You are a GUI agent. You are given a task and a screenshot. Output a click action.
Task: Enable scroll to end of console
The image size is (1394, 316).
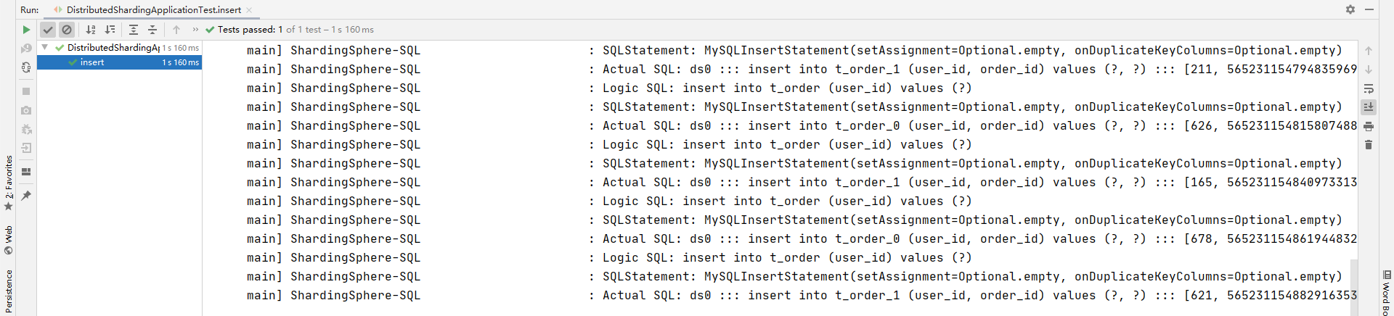[1369, 107]
